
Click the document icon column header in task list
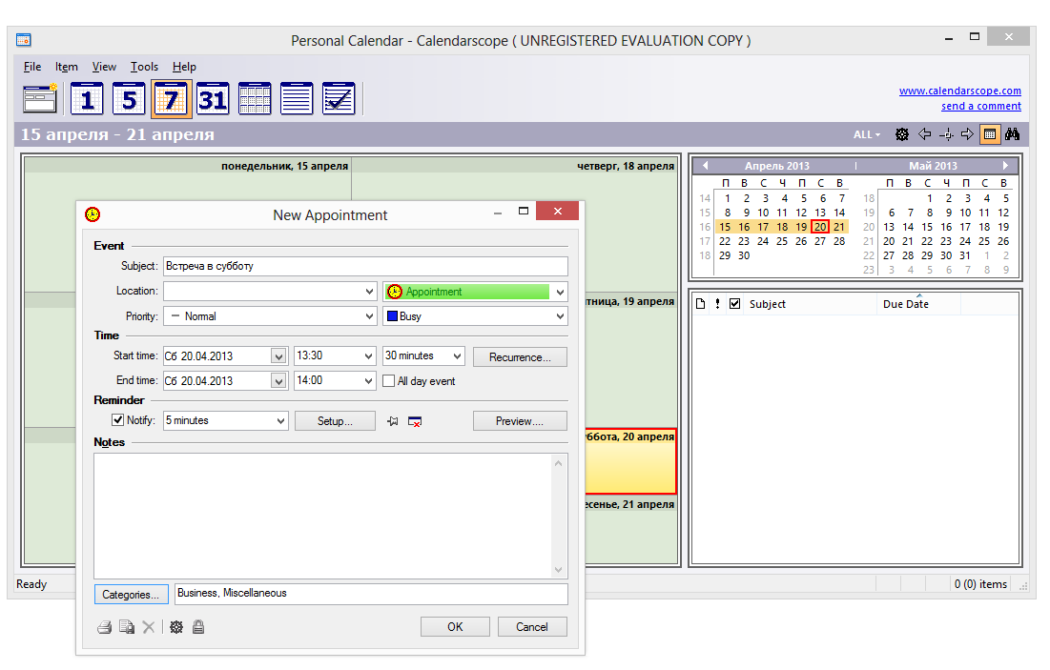coord(700,304)
